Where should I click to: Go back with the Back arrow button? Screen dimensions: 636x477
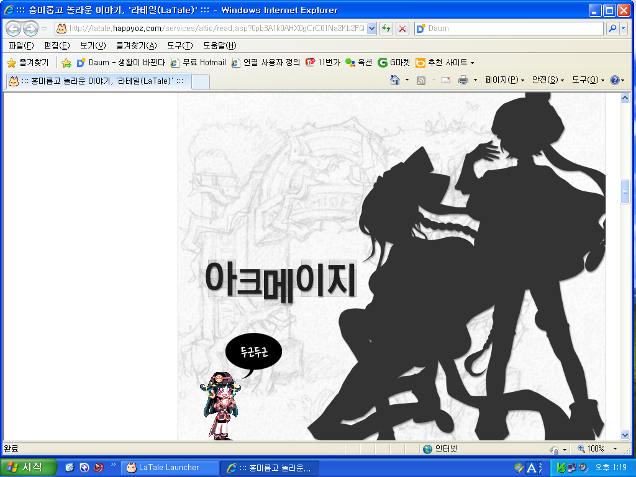pyautogui.click(x=14, y=29)
